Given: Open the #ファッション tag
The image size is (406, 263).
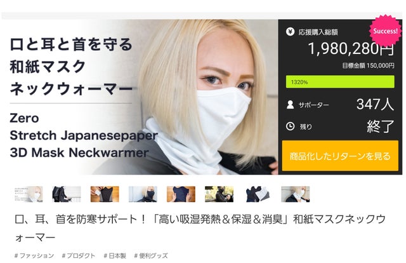Looking at the screenshot, I should pos(34,256).
